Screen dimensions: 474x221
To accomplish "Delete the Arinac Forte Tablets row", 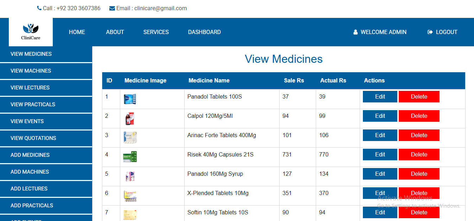I will pyautogui.click(x=419, y=135).
